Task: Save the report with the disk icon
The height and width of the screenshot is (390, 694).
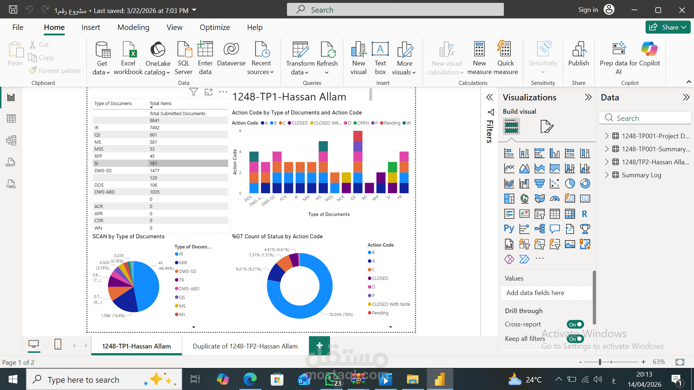Action: point(13,10)
